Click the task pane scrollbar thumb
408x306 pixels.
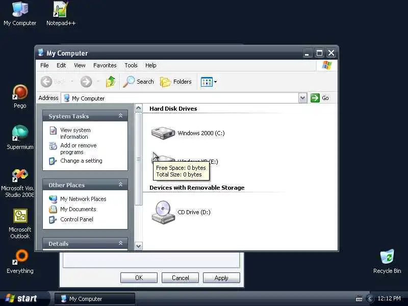coord(139,159)
